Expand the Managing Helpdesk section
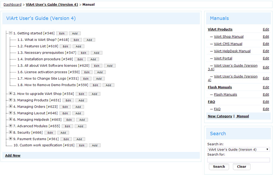The image size is (273, 175). coord(11,119)
